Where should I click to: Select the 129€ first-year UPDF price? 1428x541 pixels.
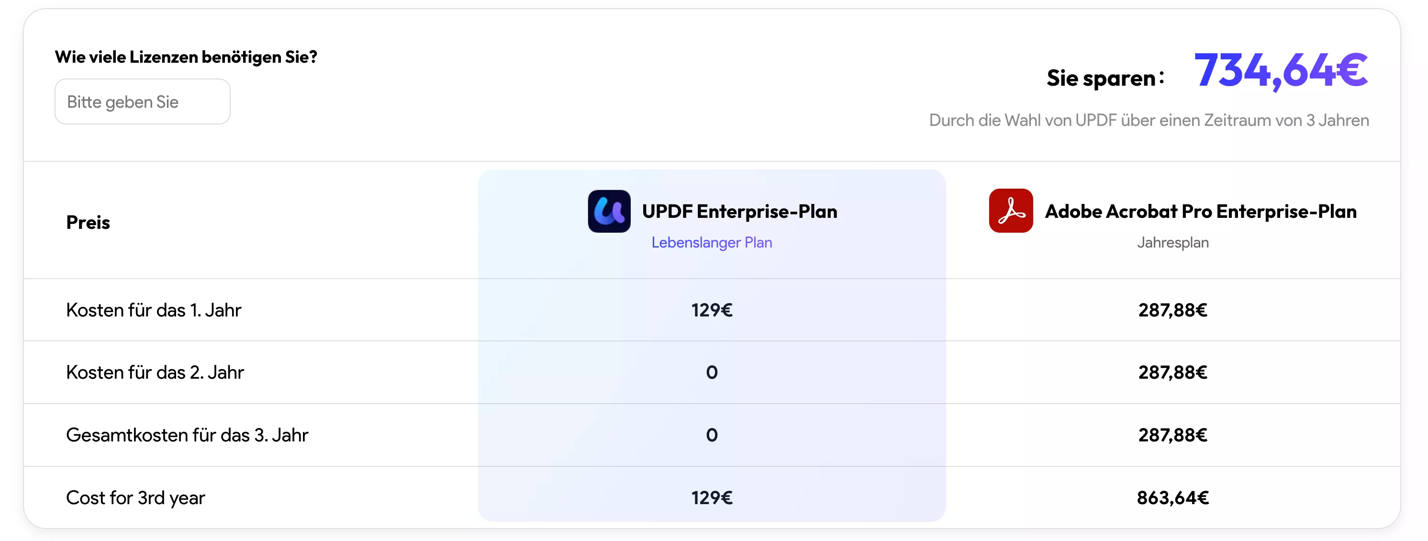pyautogui.click(x=712, y=310)
